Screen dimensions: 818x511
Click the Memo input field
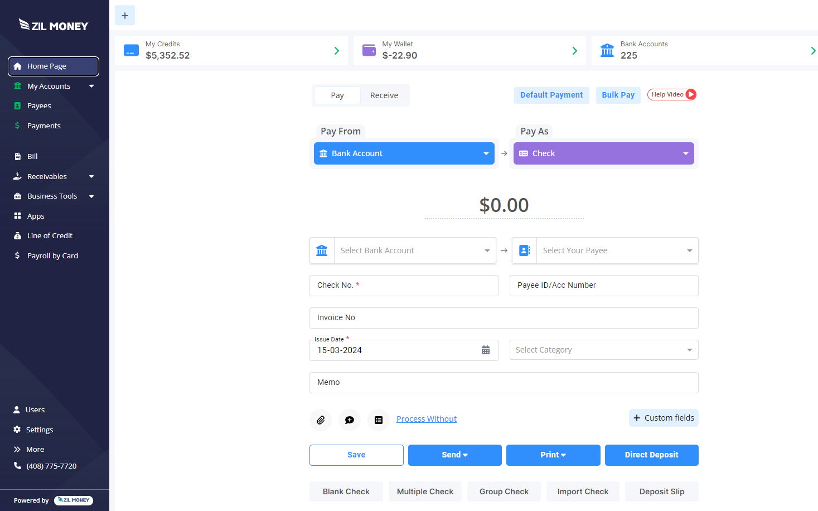tap(504, 383)
